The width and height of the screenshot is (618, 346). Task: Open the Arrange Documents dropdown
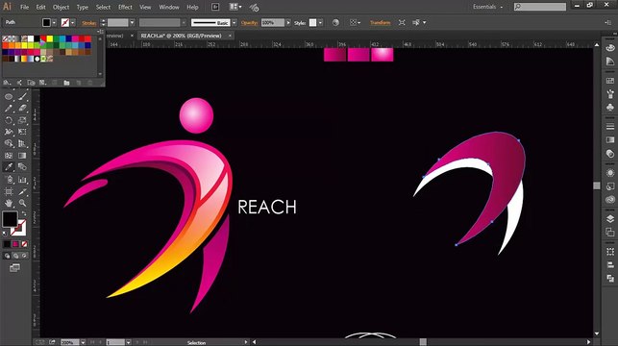click(x=235, y=7)
